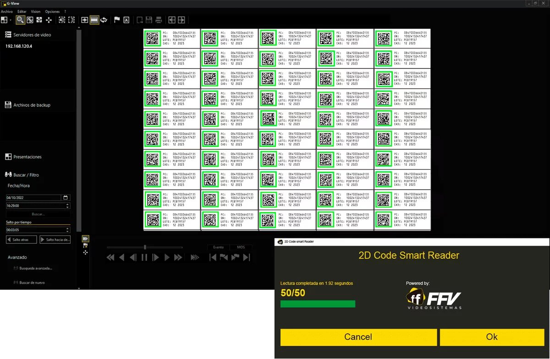
Task: Open the Editar menu
Action: (22, 11)
